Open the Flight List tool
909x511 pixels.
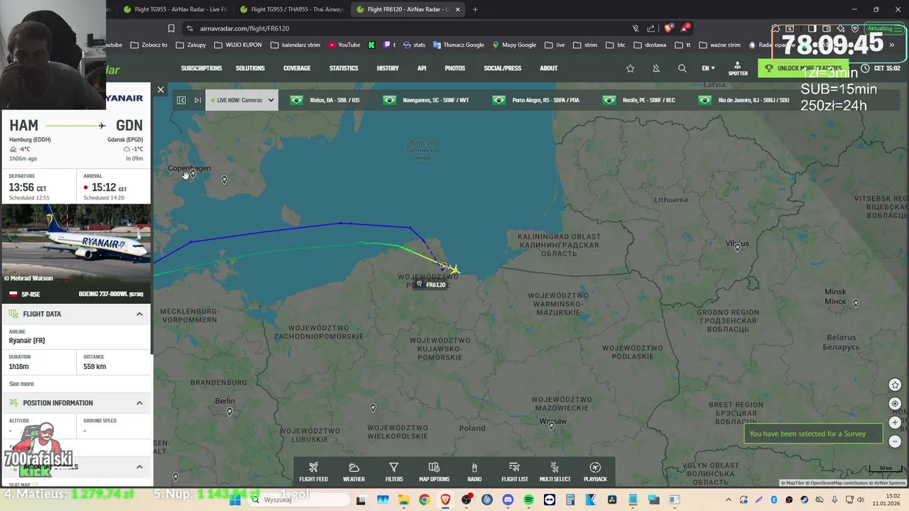click(x=515, y=472)
